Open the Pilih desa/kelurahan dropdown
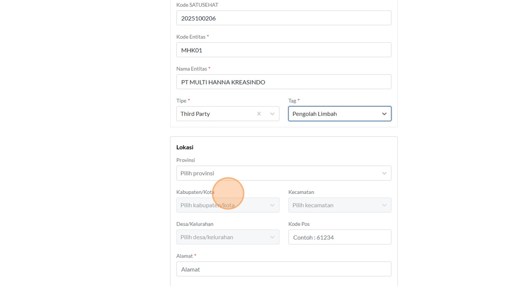 tap(219, 237)
